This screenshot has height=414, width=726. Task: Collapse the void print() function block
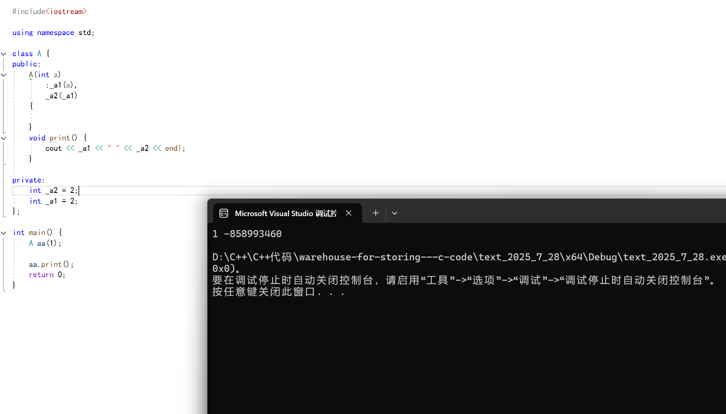(x=4, y=138)
